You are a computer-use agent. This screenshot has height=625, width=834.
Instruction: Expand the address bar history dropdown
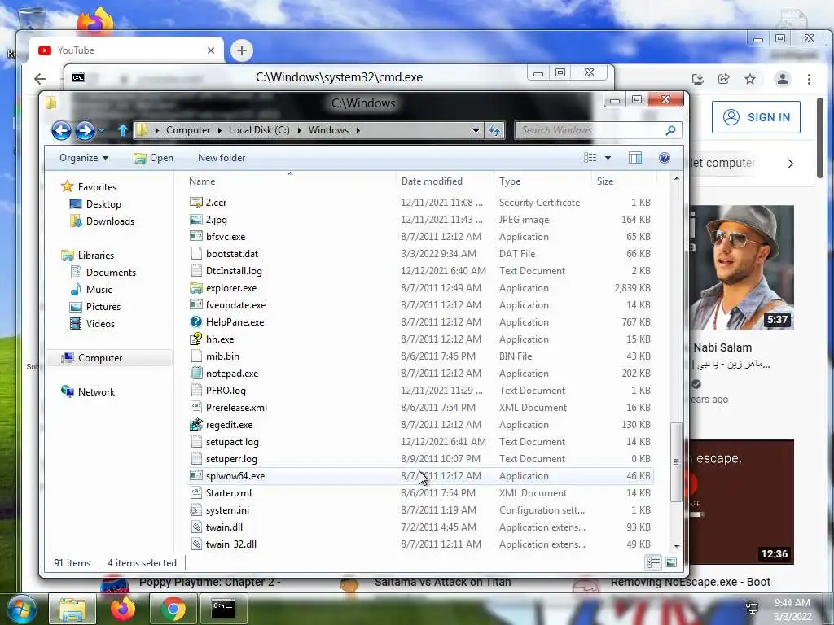point(476,130)
